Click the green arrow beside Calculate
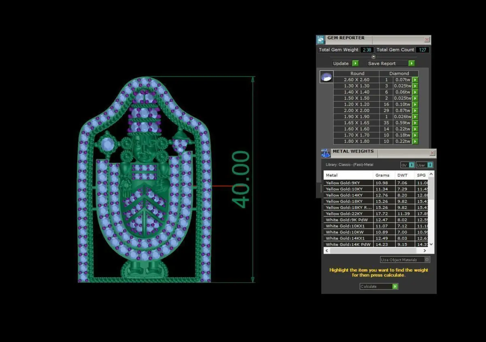Viewport: 486px width, 342px height. (395, 287)
